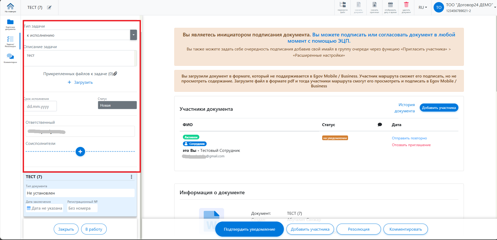Screen dimensions: 497x240
Task: Click the Срок исполнения date field
Action: click(x=40, y=106)
